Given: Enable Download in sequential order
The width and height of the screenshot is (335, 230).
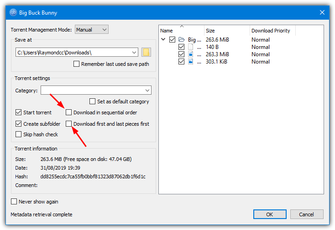Looking at the screenshot, I should point(68,112).
